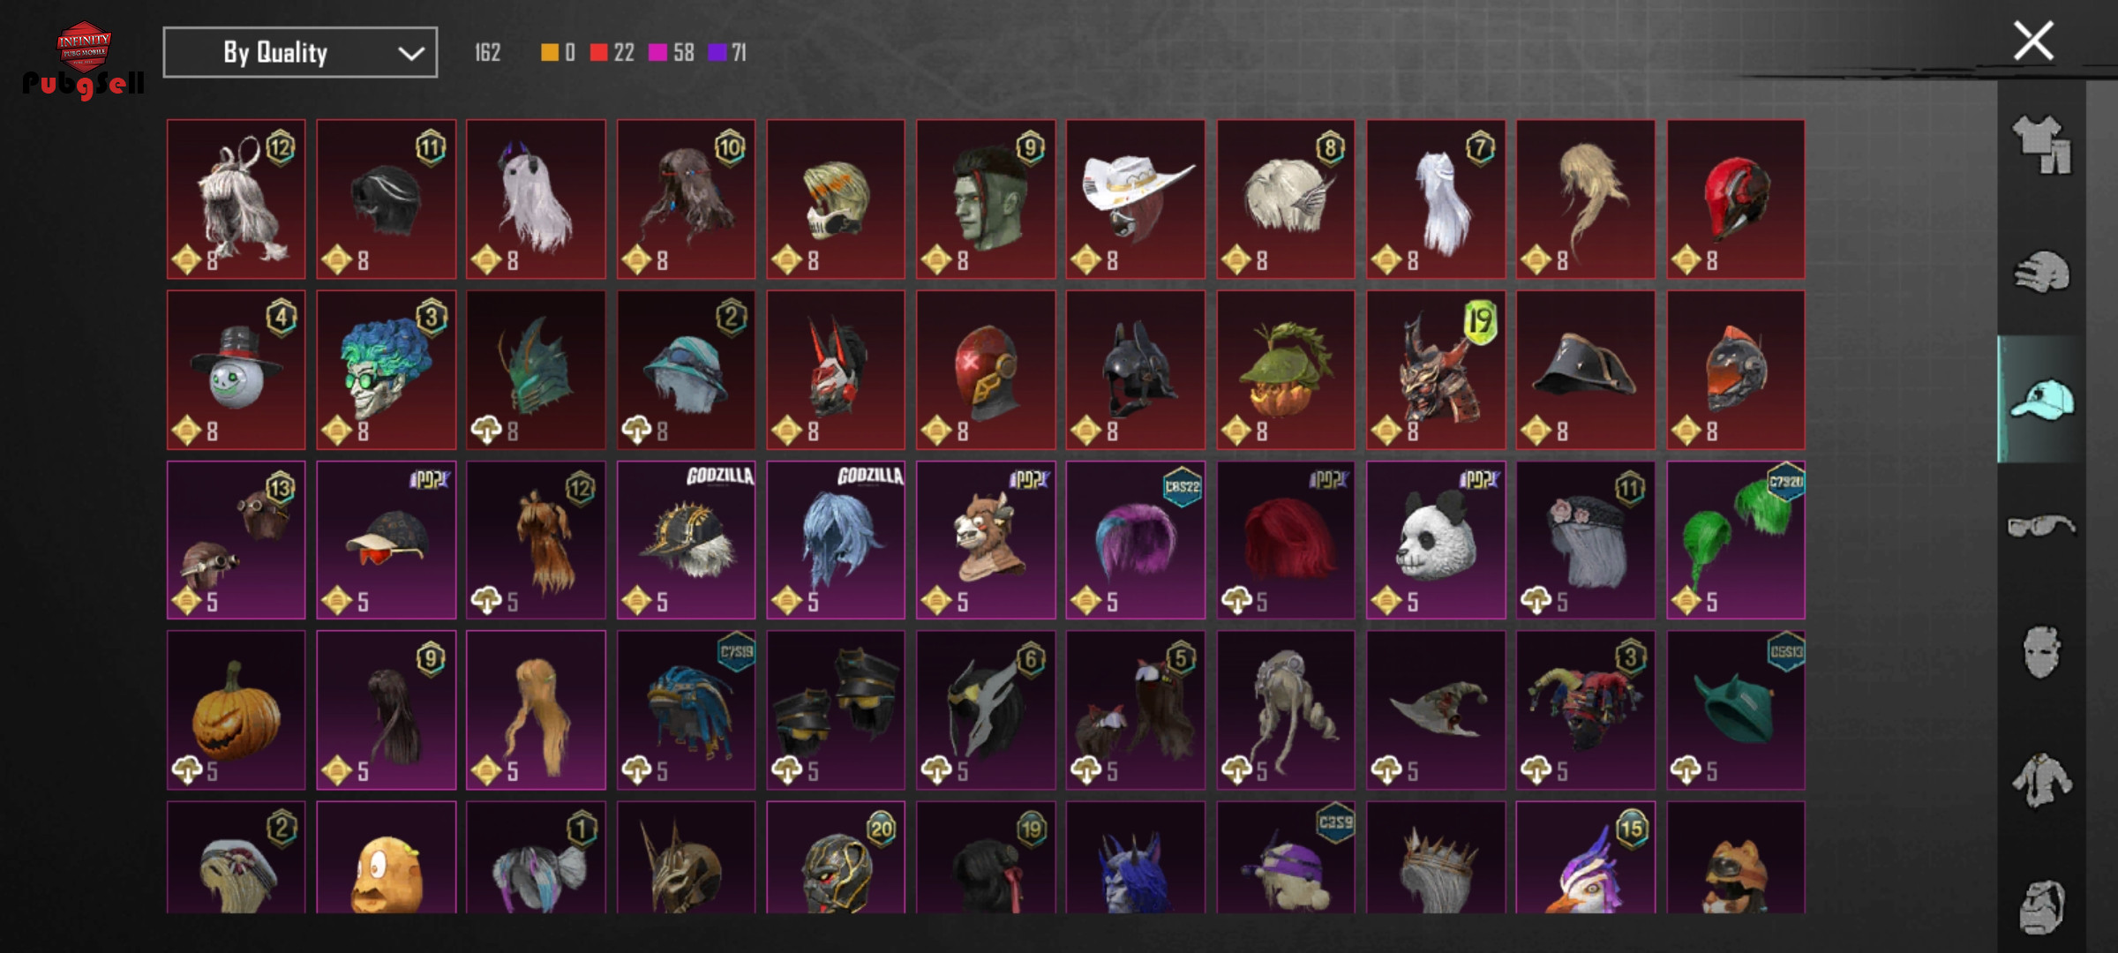The width and height of the screenshot is (2118, 953).
Task: Open the By Quality sort dropdown
Action: click(300, 53)
